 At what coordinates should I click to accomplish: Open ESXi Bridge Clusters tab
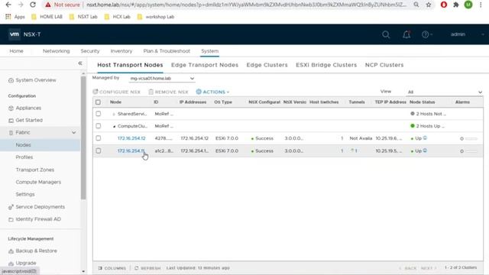pyautogui.click(x=326, y=65)
